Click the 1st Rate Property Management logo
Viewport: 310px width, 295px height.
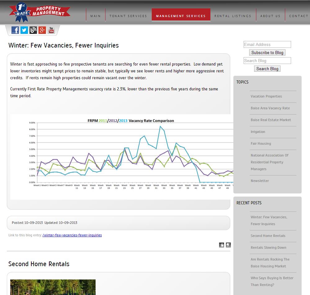click(x=40, y=12)
